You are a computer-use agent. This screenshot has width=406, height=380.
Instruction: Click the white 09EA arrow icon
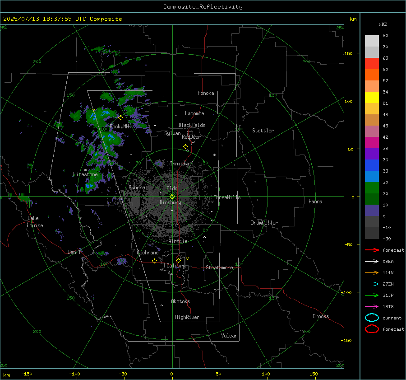[x=372, y=262]
